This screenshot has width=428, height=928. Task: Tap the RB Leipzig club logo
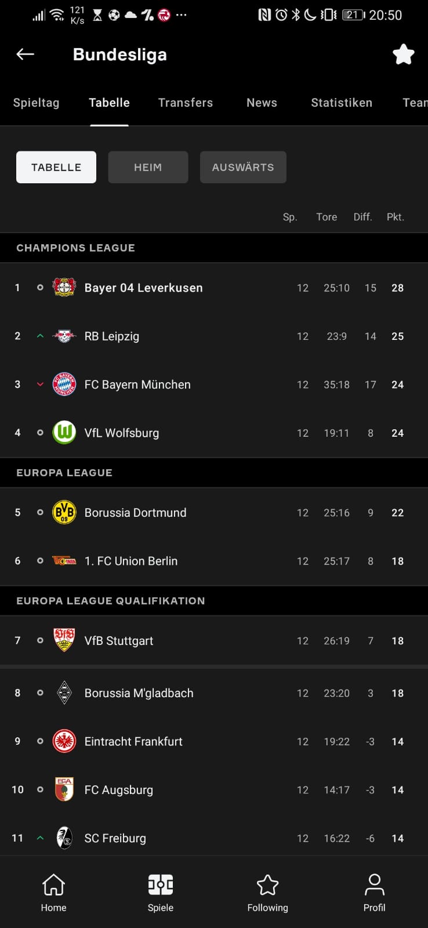tap(64, 336)
